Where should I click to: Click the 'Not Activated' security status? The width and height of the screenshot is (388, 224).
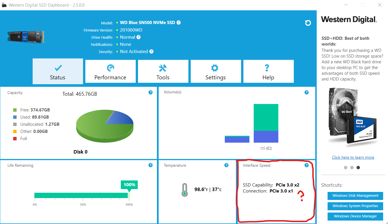134,52
